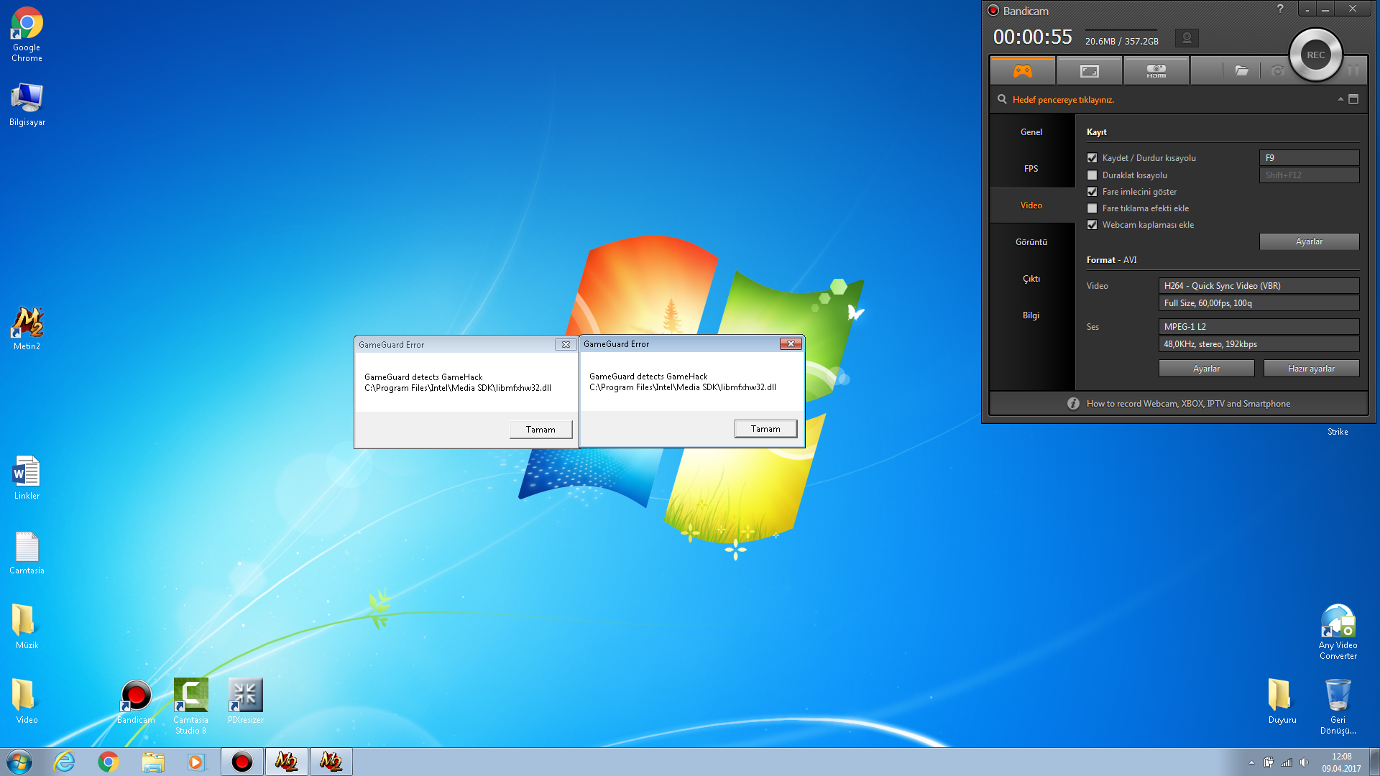Viewport: 1380px width, 776px height.
Task: Toggle Bandicam compact window mode icon
Action: (1353, 99)
